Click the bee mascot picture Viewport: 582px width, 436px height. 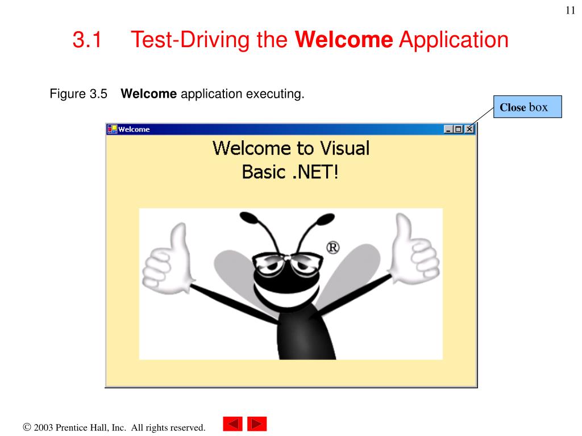[291, 284]
